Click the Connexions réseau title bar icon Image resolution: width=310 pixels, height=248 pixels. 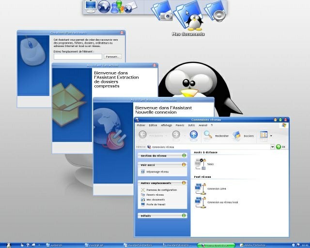coord(137,120)
